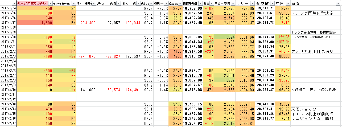Expand the ダウ終値 column filter
Viewport: 342px width, 127px height.
(273, 4)
